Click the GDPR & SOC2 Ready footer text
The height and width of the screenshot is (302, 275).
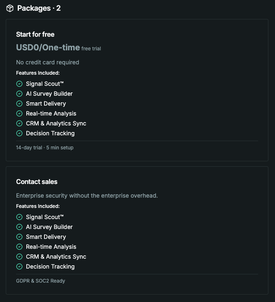[40, 281]
